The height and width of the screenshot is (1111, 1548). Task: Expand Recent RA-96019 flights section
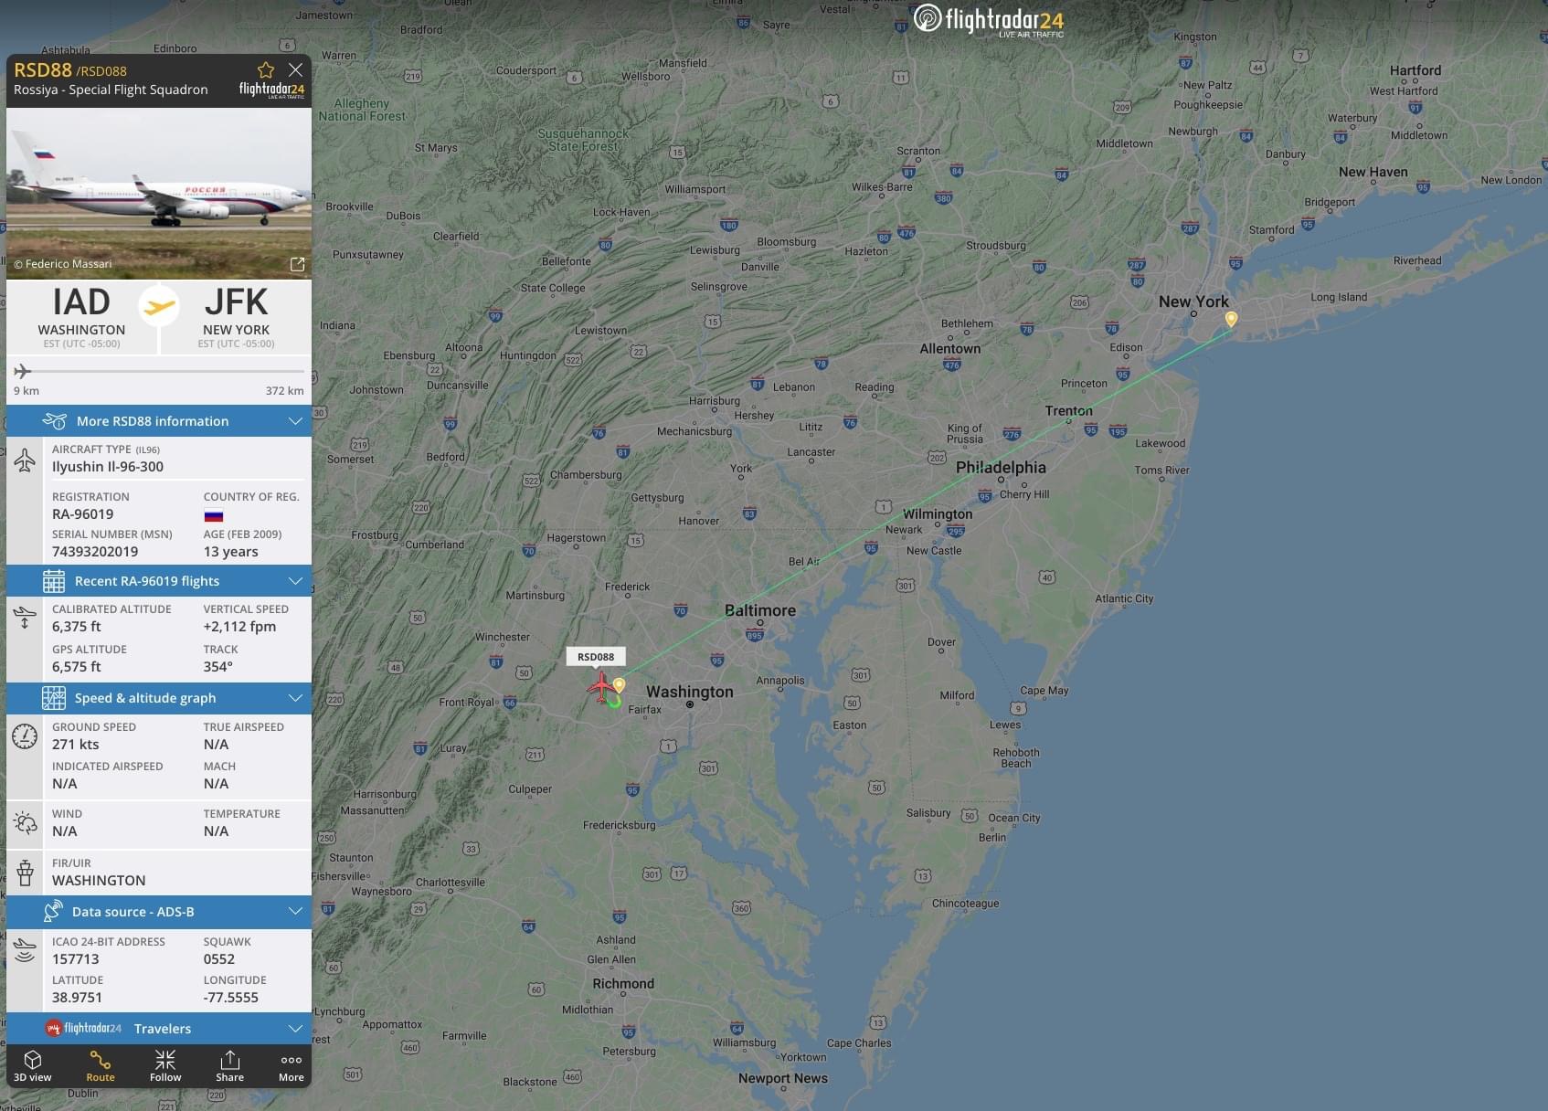click(159, 581)
